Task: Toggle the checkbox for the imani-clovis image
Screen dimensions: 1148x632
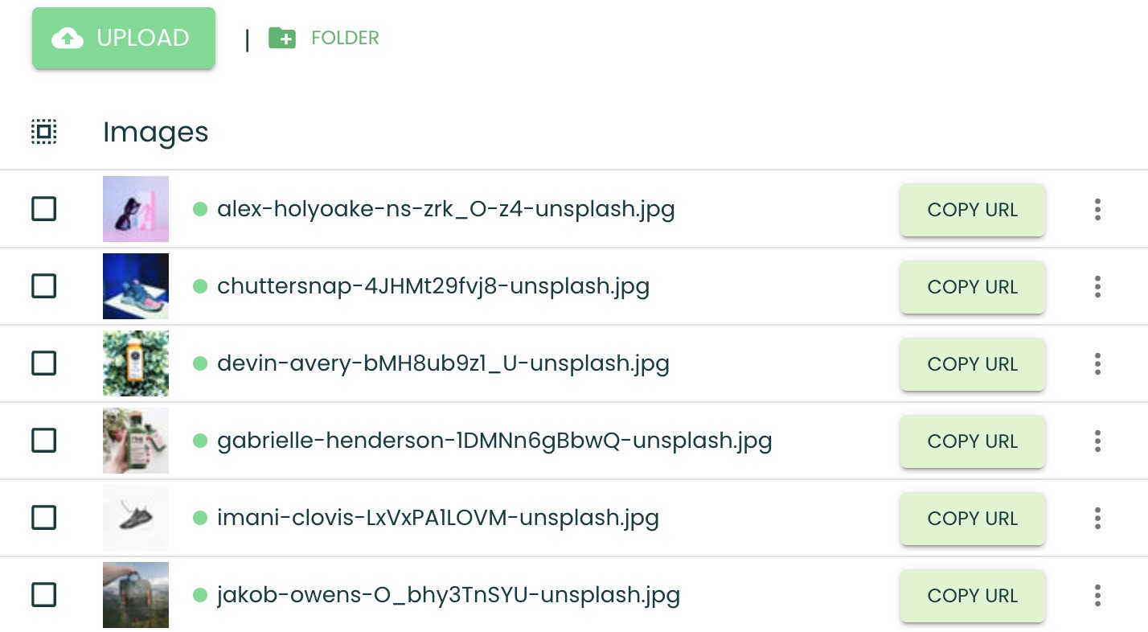Action: point(43,517)
